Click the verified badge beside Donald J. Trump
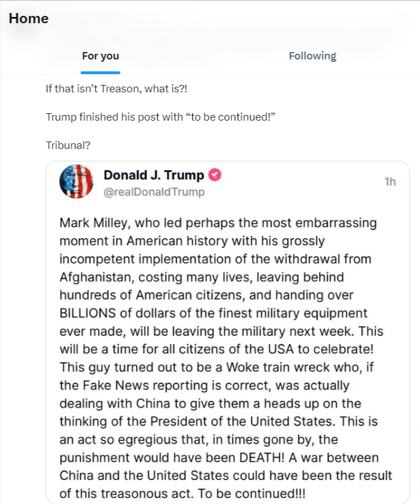The image size is (420, 504). click(215, 176)
